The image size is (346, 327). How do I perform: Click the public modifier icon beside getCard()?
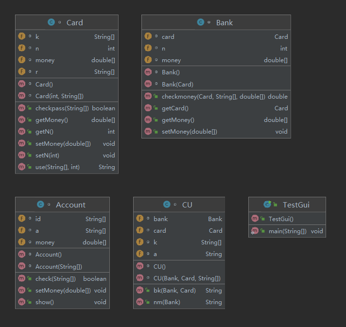[156, 108]
